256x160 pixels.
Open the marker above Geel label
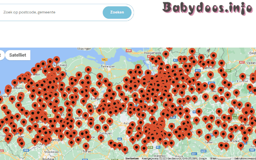pos(212,86)
